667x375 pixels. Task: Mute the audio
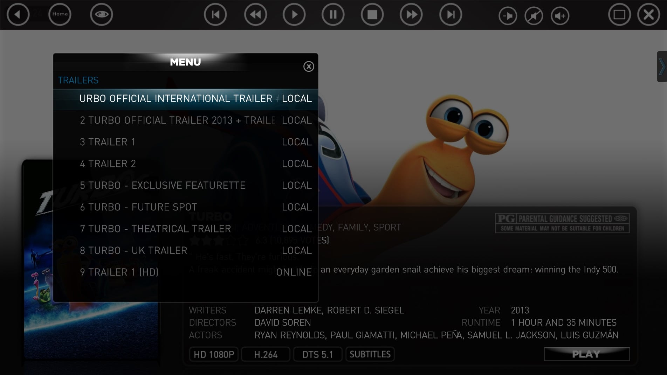click(x=534, y=16)
